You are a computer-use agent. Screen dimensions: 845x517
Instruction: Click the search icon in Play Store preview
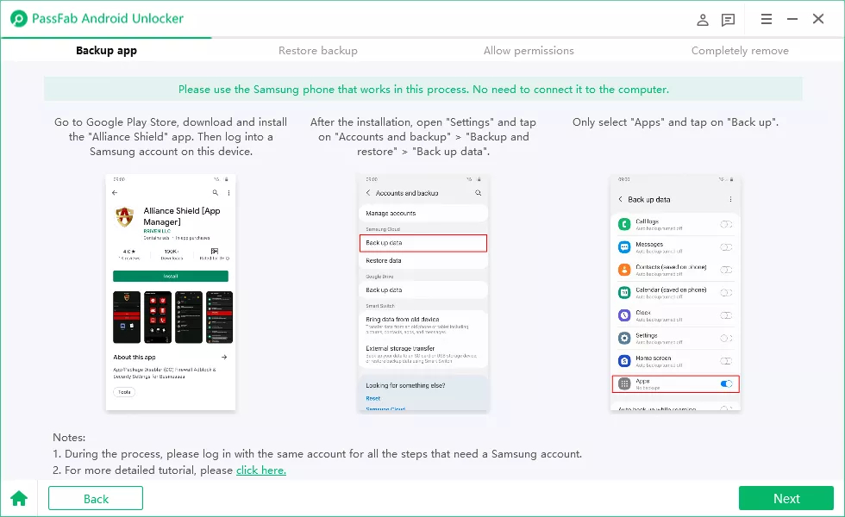click(x=216, y=193)
